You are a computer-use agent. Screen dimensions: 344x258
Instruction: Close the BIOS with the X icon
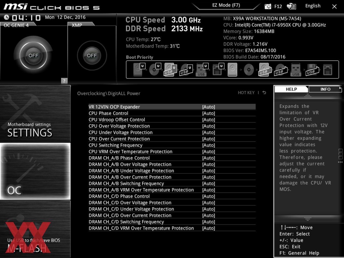[x=334, y=7]
